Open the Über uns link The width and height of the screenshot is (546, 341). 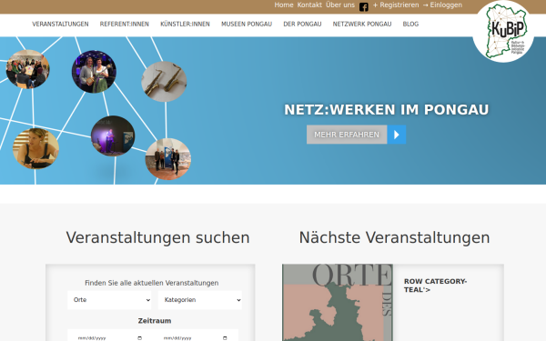point(340,5)
